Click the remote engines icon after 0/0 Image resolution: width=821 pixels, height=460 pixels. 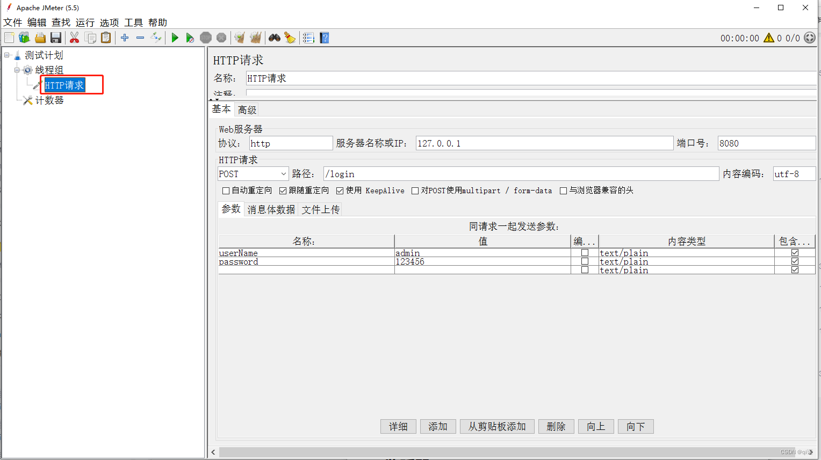pyautogui.click(x=810, y=38)
